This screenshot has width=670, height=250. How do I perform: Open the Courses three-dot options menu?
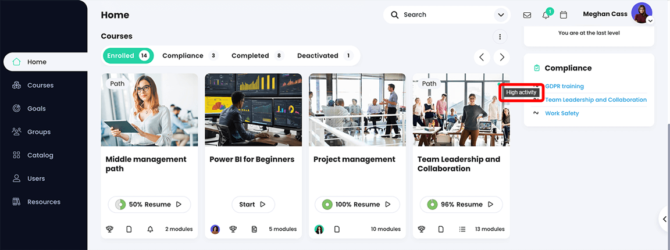click(500, 36)
